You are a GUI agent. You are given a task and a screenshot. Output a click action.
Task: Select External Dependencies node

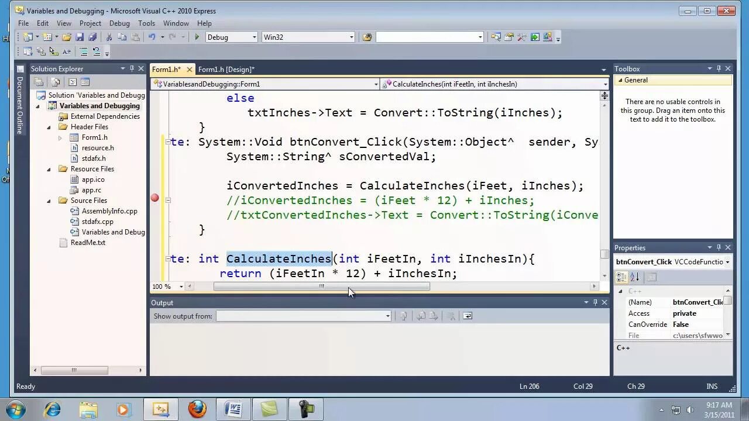[105, 116]
